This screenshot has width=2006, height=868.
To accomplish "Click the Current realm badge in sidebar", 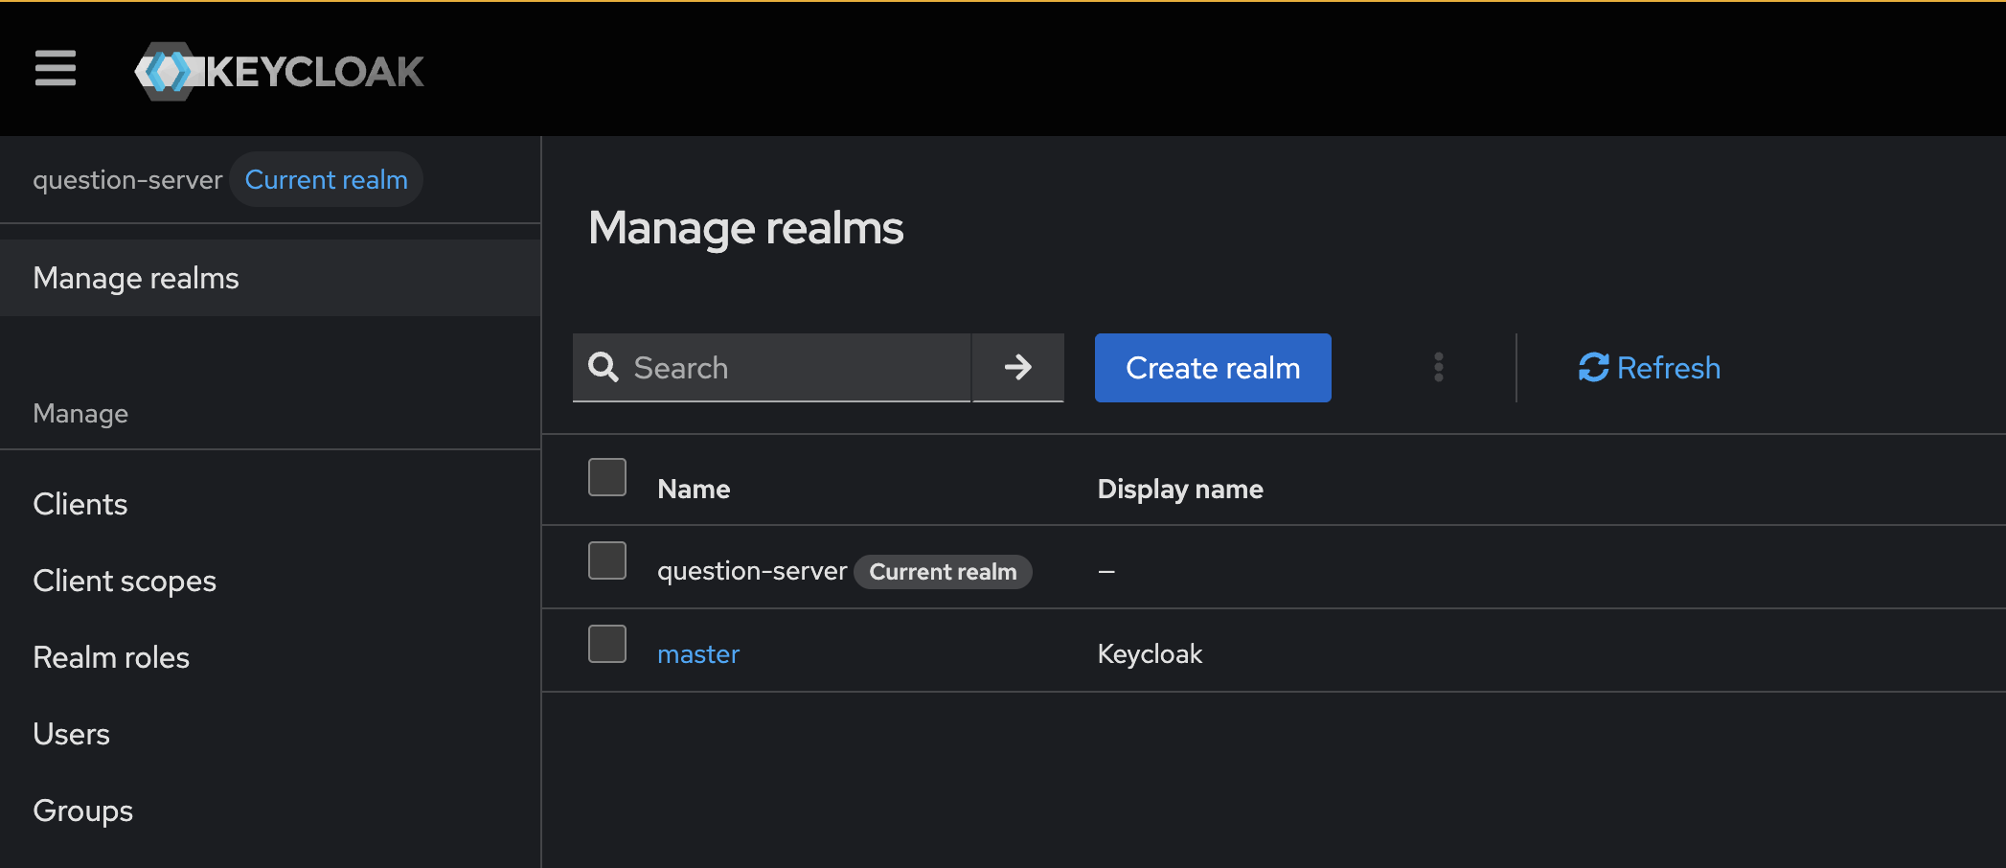I will [x=327, y=180].
